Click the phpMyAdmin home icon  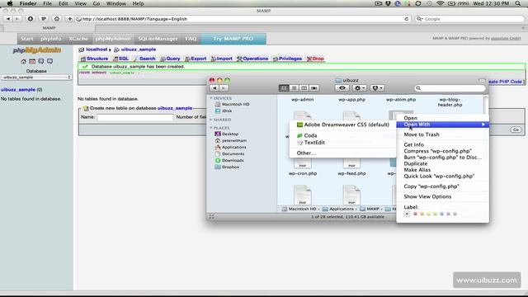click(x=23, y=61)
